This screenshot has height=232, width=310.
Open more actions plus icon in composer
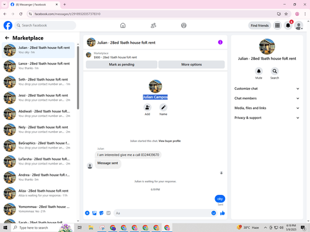87,213
